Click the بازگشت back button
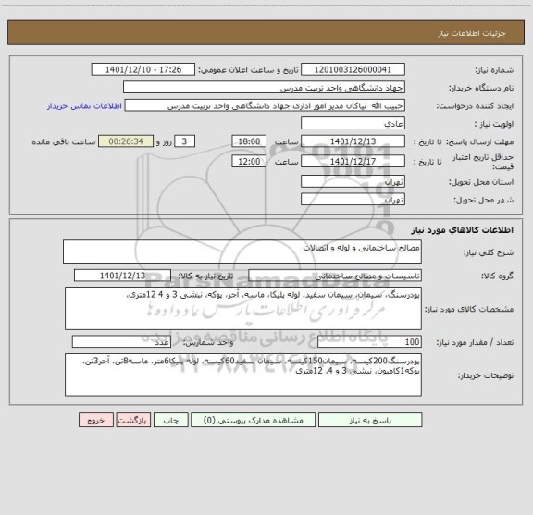 pos(133,420)
